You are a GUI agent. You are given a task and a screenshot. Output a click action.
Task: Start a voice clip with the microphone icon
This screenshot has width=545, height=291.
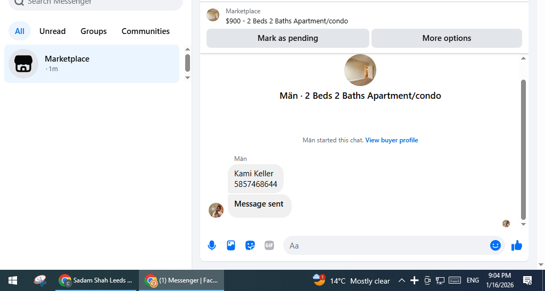tap(212, 245)
